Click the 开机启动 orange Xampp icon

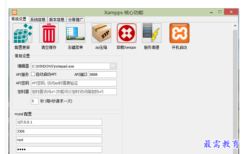click(x=179, y=33)
